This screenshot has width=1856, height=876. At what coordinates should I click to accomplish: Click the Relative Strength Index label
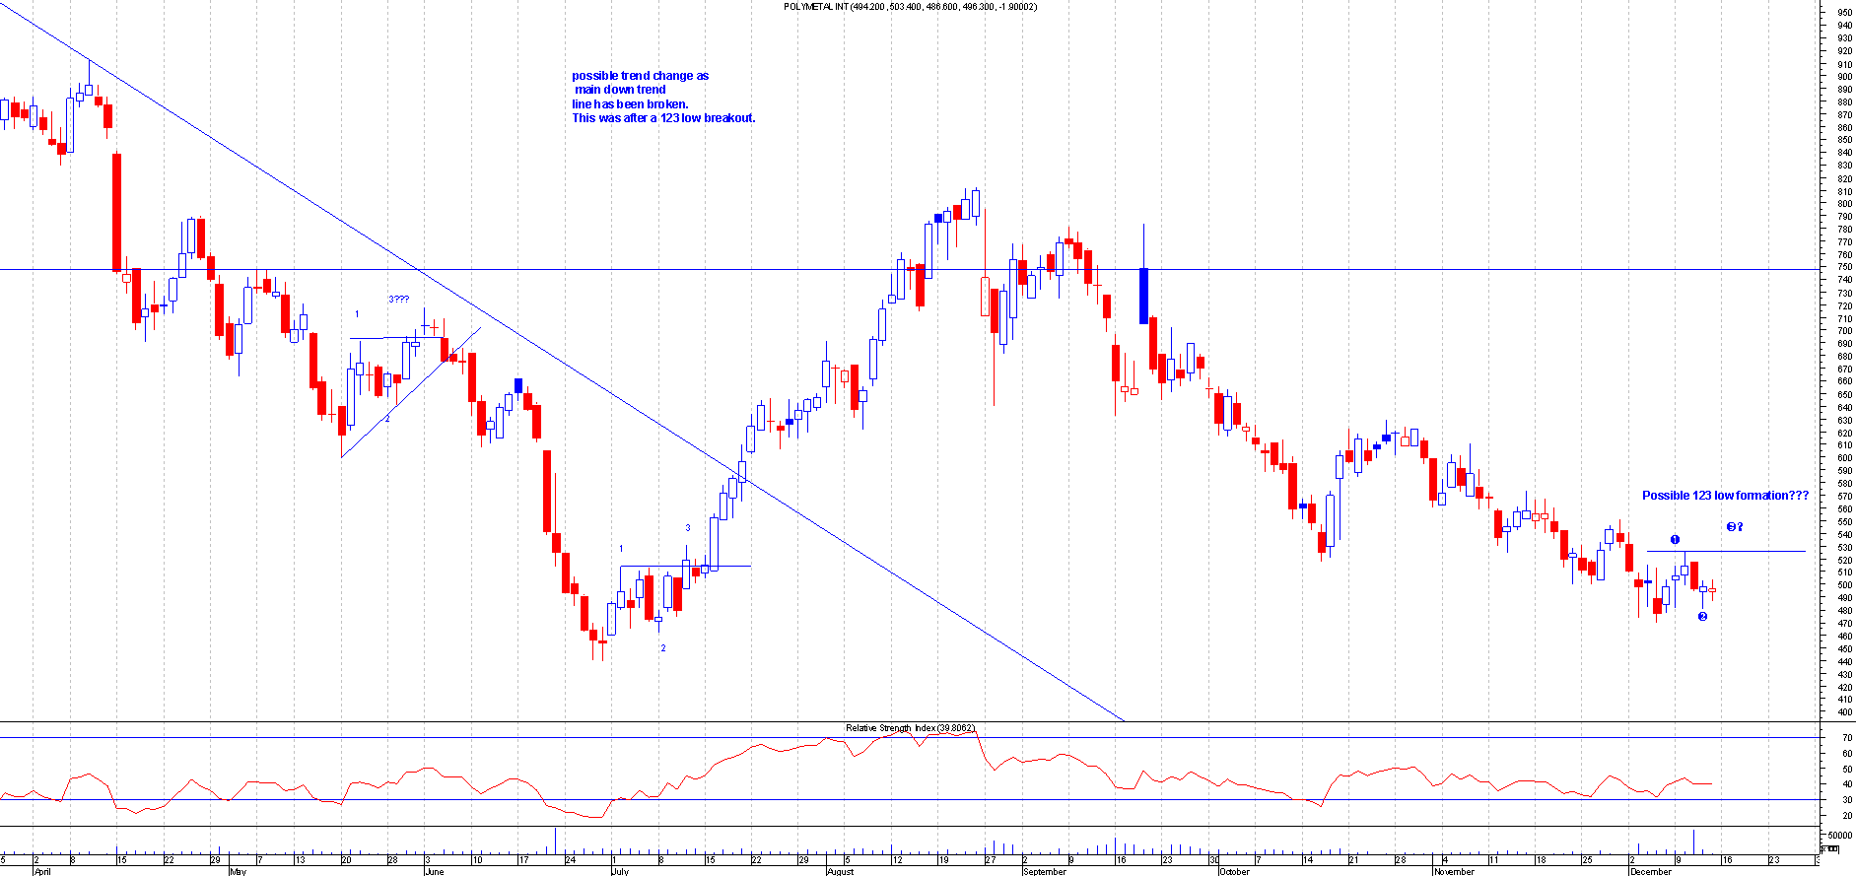point(910,728)
